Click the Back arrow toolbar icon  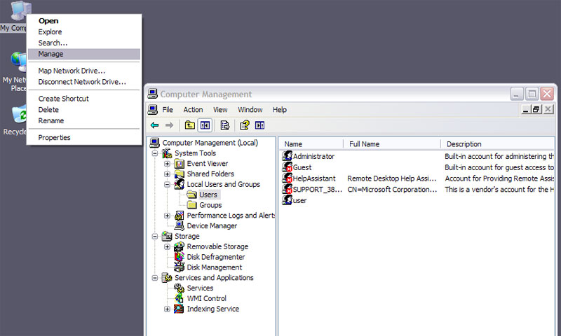(x=154, y=125)
